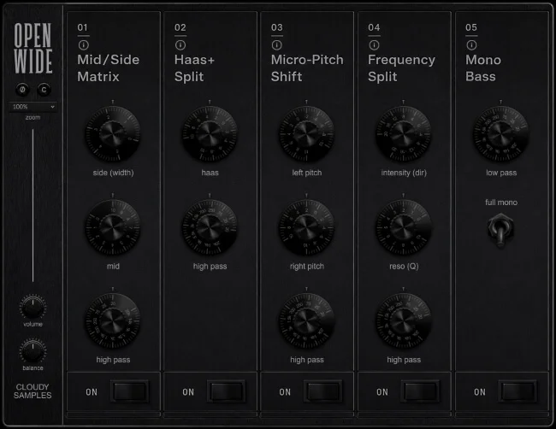Toggle Mono Bass ON switch
The image size is (556, 429).
(518, 391)
